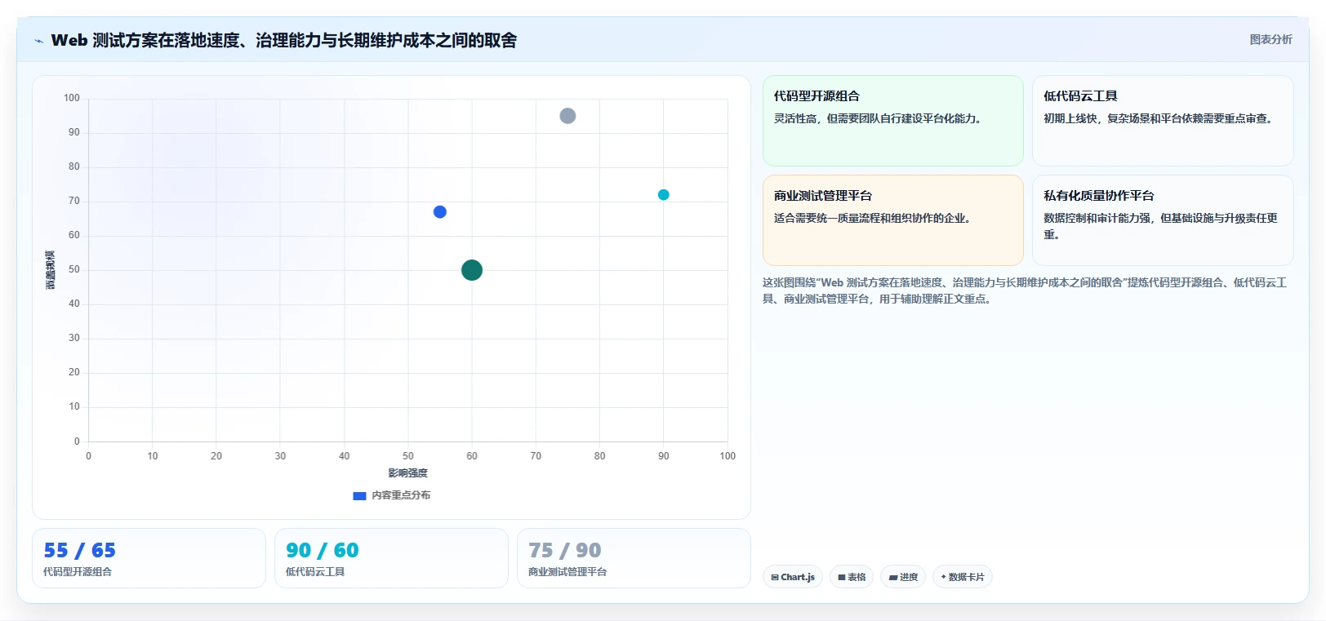Click the 图表分析 label in the header
Image resolution: width=1326 pixels, height=621 pixels.
pyautogui.click(x=1270, y=39)
